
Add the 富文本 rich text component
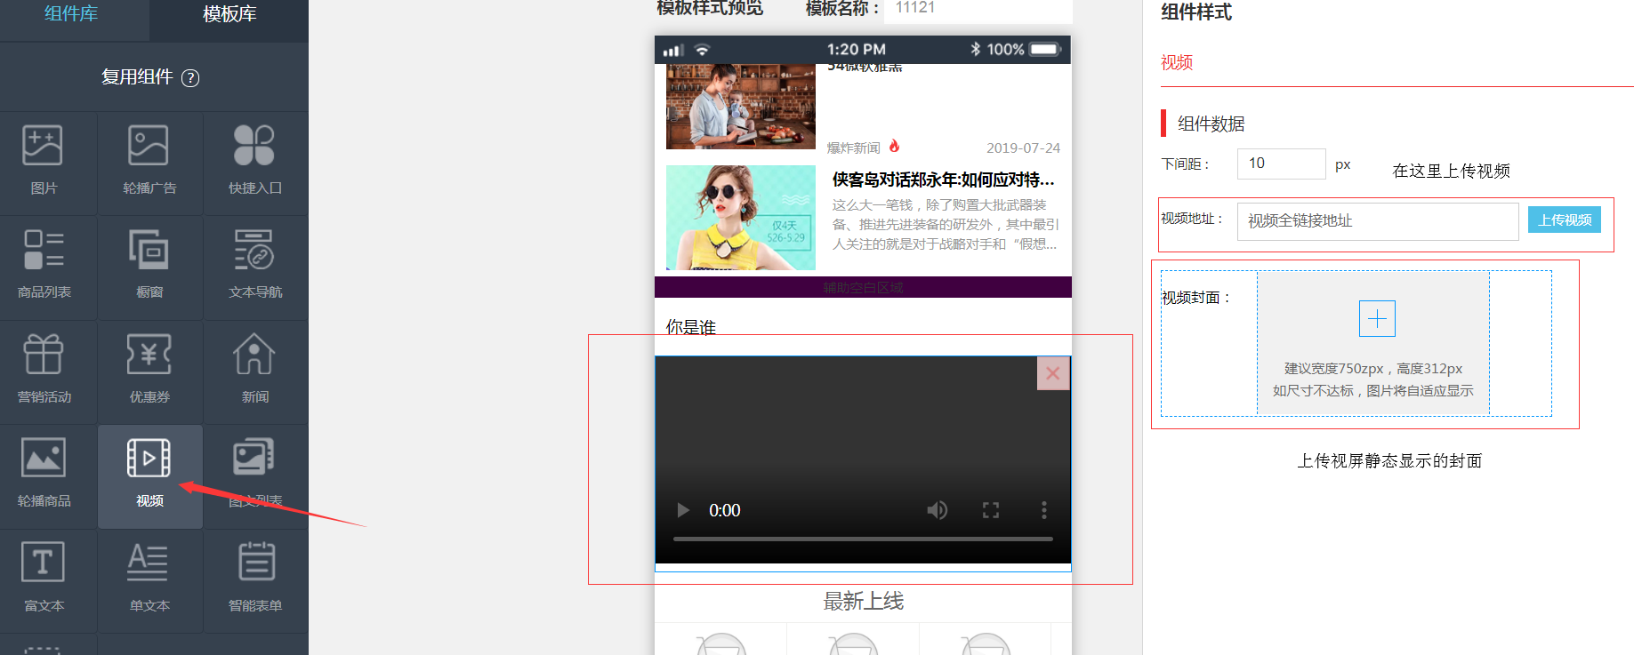pos(44,578)
